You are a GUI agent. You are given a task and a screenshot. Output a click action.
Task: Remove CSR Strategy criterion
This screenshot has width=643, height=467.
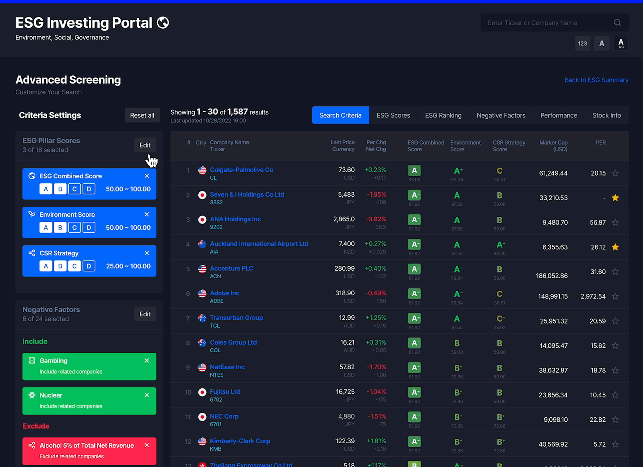(x=147, y=253)
